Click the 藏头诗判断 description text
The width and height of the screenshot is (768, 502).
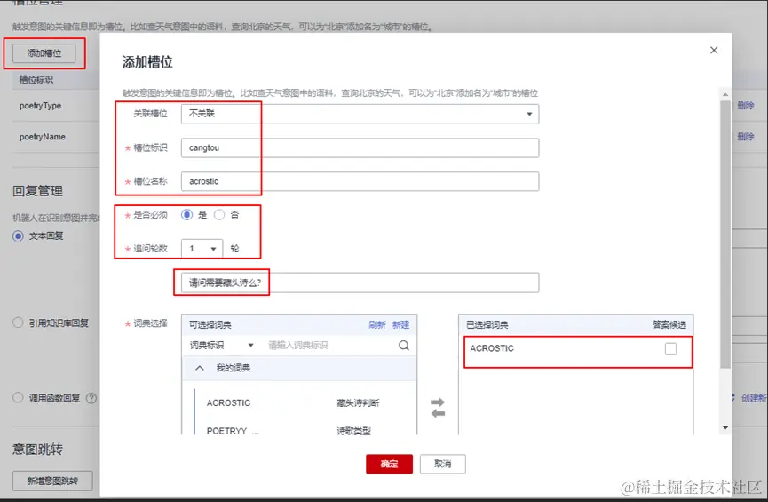[358, 403]
